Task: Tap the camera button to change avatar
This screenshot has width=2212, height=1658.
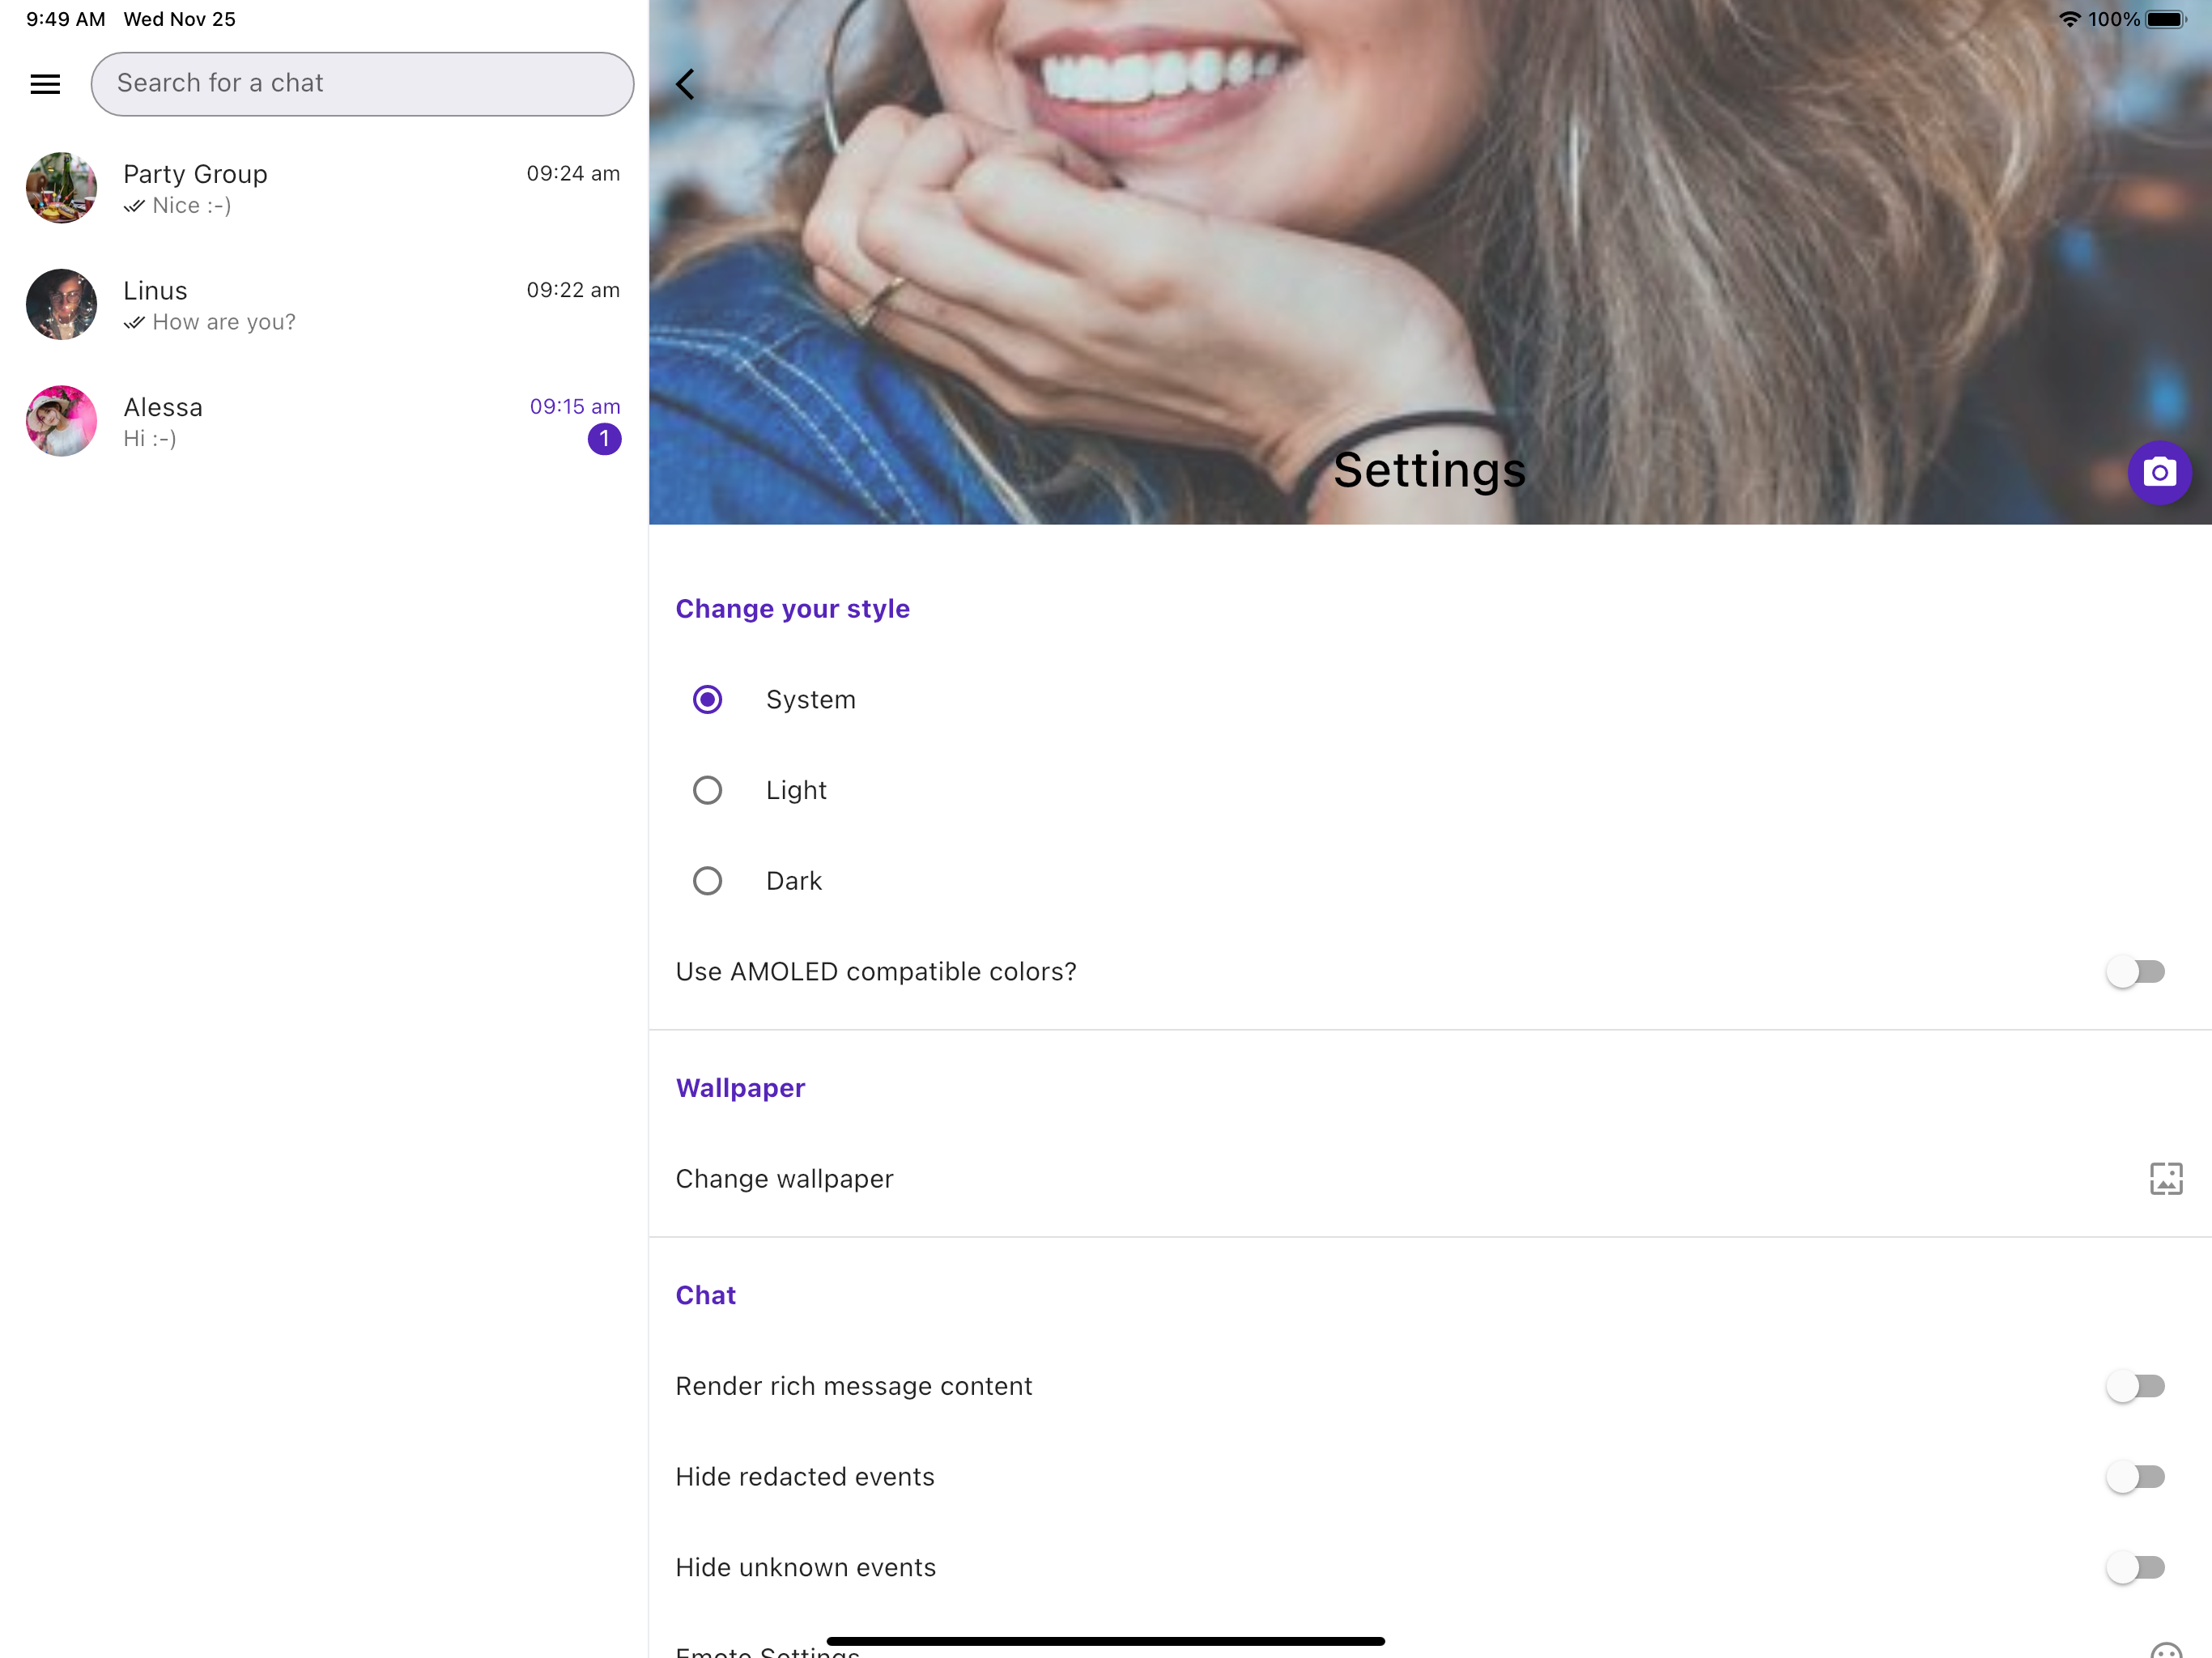Action: pos(2158,472)
